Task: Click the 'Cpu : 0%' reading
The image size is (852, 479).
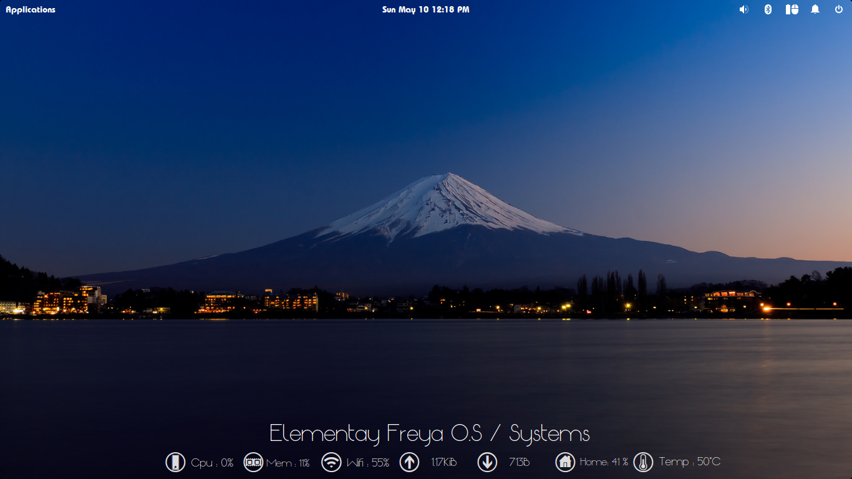Action: pos(212,463)
